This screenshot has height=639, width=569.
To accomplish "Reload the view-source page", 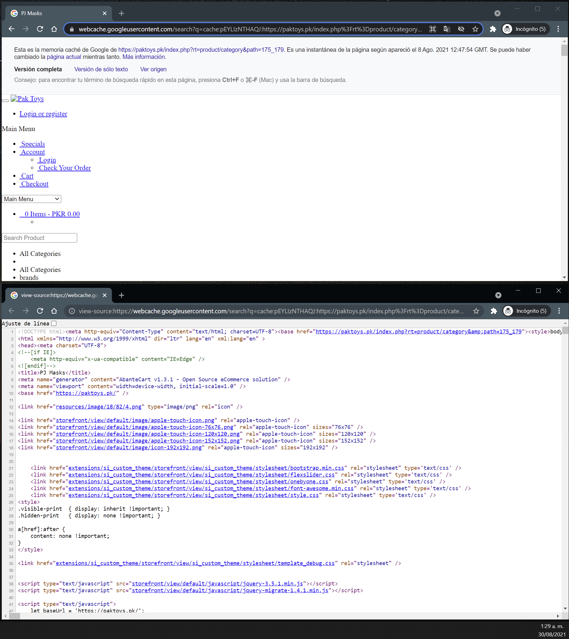I will click(x=40, y=311).
